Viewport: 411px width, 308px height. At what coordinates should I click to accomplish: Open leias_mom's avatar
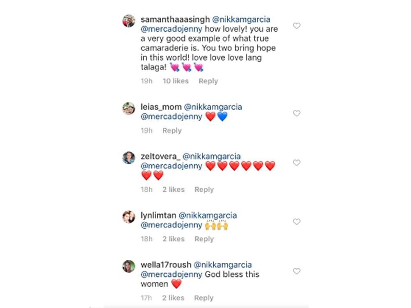pyautogui.click(x=129, y=108)
